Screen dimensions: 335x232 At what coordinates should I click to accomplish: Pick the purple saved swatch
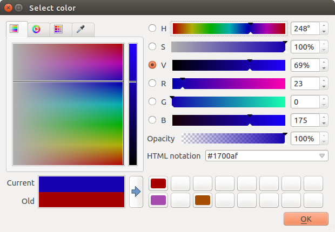click(158, 201)
